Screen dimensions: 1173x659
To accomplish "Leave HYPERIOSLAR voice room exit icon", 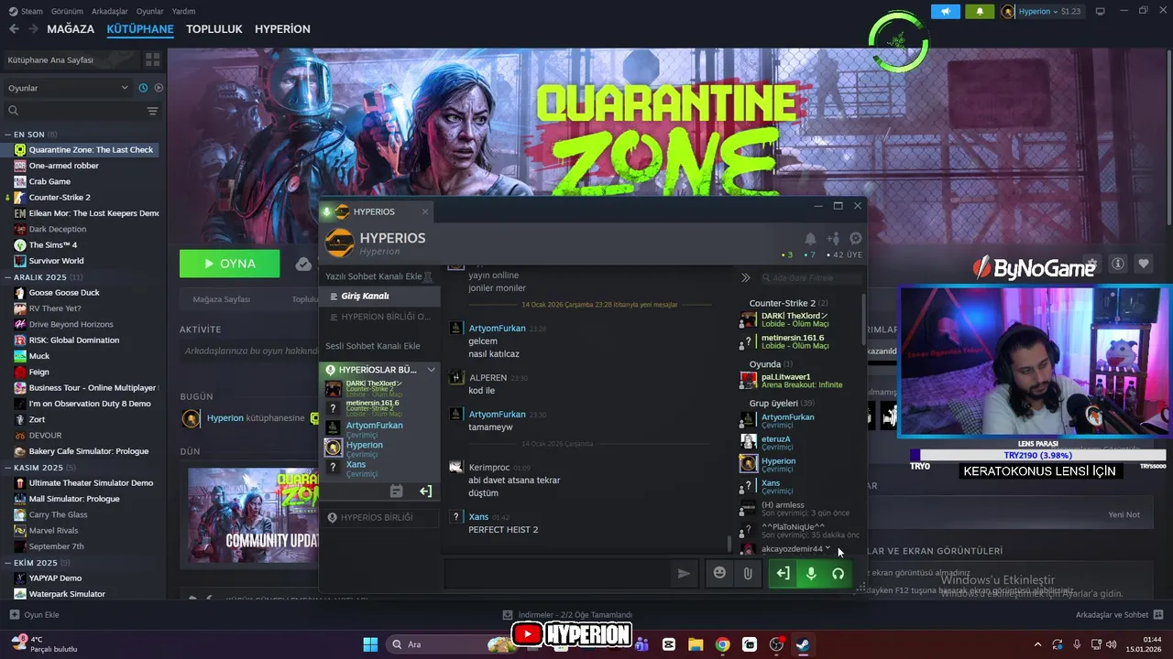I will coord(425,492).
